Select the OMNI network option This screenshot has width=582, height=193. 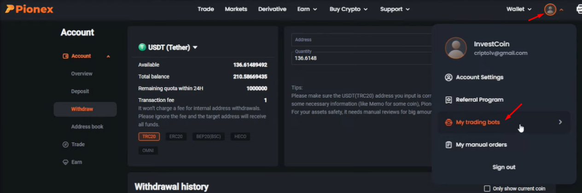click(148, 150)
